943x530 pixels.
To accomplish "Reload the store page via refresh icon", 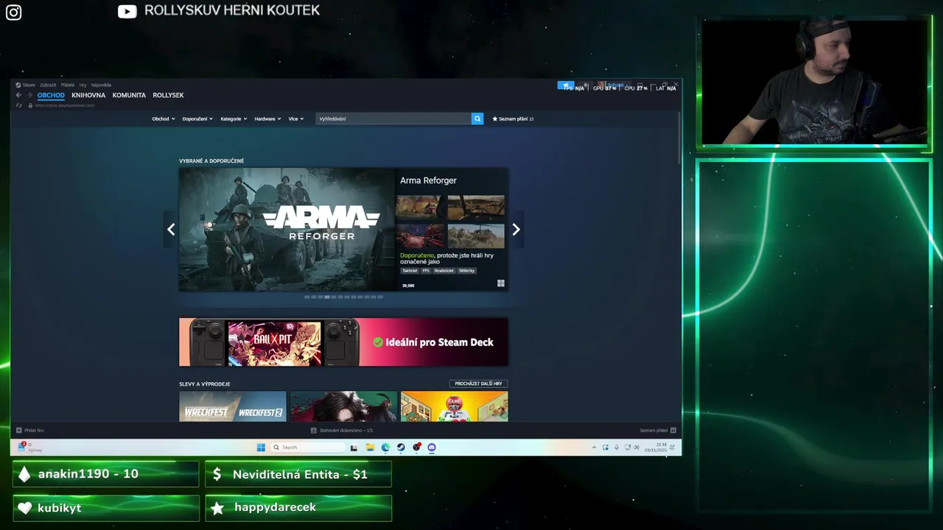I will (19, 105).
